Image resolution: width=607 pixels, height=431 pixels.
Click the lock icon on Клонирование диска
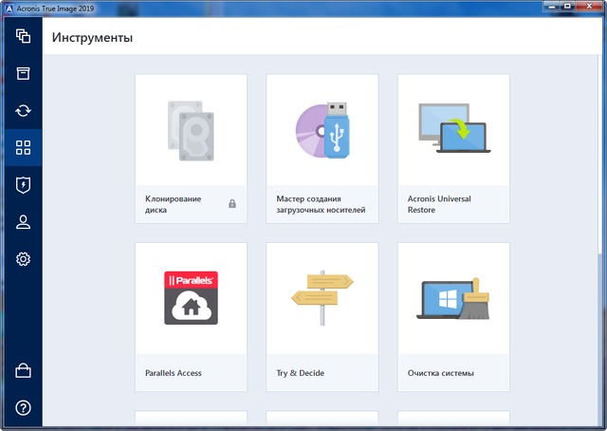[x=232, y=203]
